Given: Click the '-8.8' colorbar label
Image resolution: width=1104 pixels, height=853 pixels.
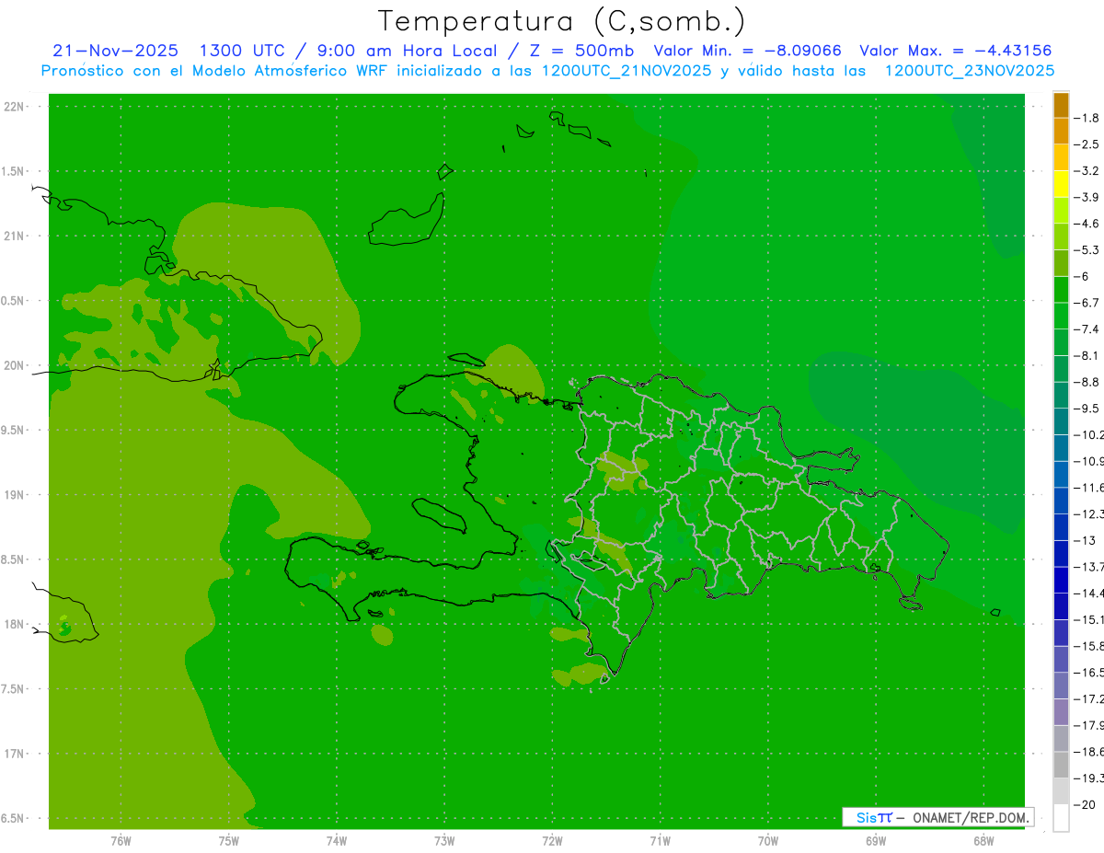Looking at the screenshot, I should click(x=1087, y=382).
